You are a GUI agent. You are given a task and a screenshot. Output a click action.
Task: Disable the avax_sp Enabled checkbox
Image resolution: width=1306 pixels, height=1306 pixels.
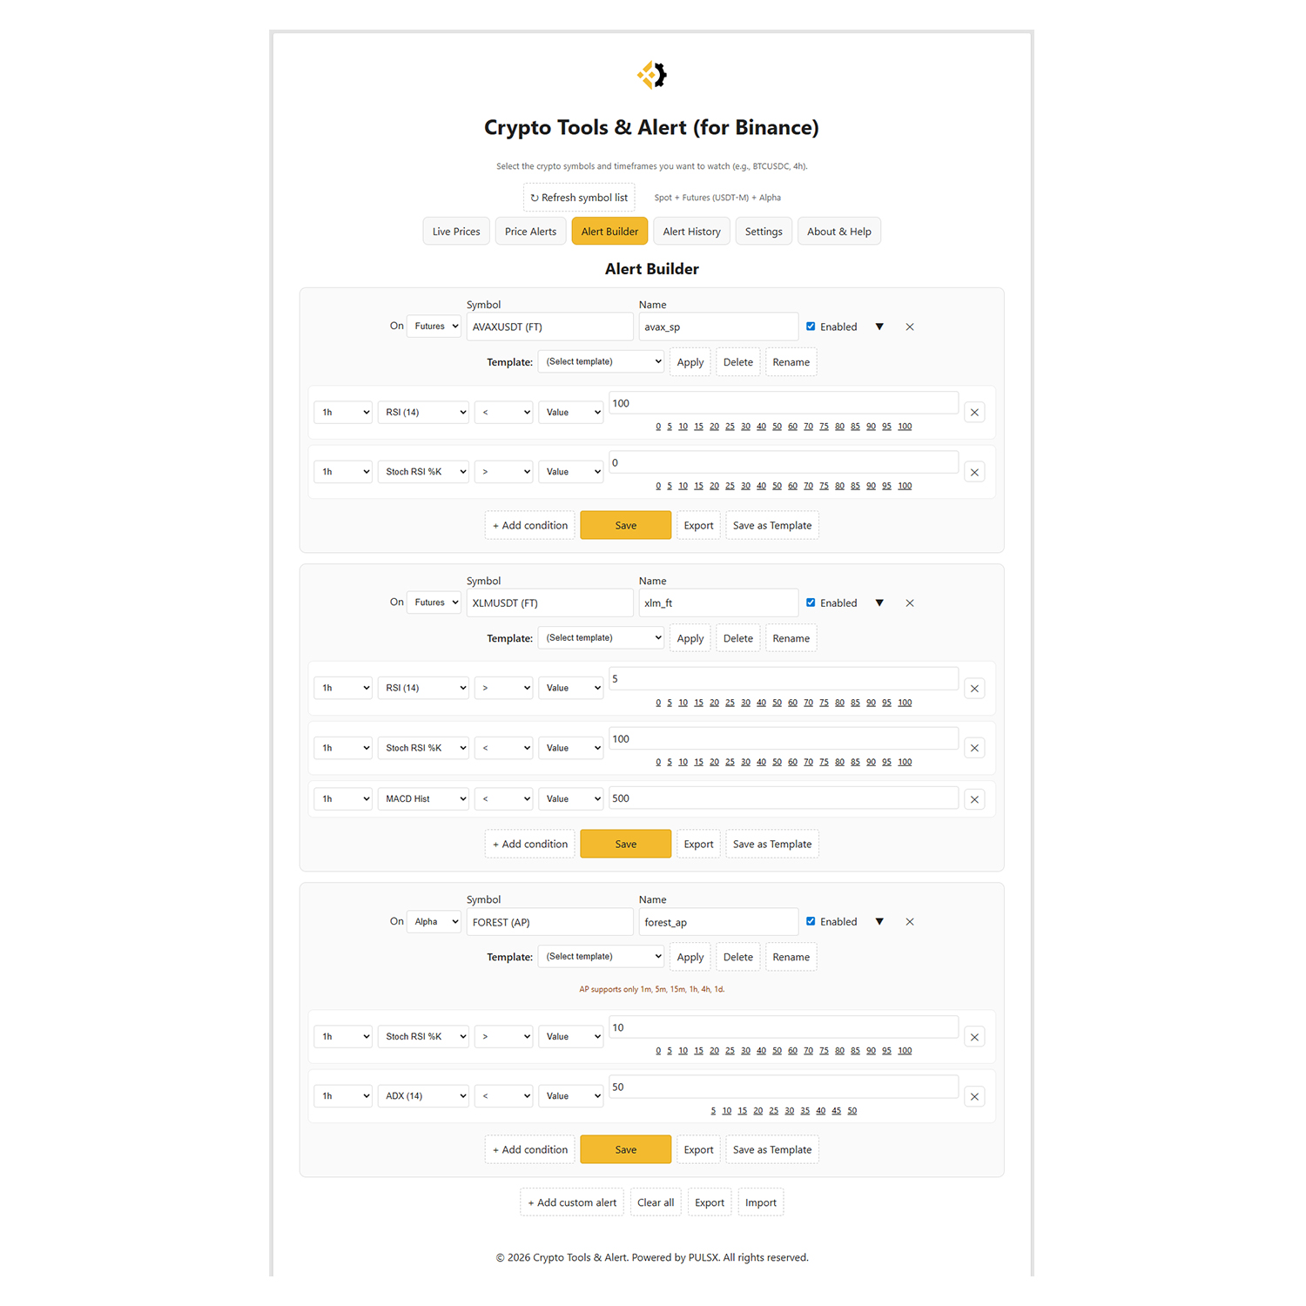click(811, 326)
